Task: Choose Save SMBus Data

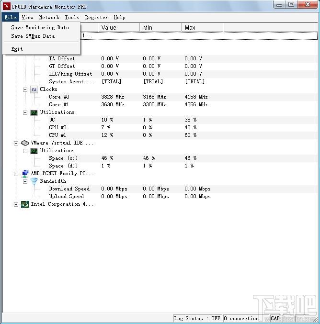Action: (x=41, y=36)
